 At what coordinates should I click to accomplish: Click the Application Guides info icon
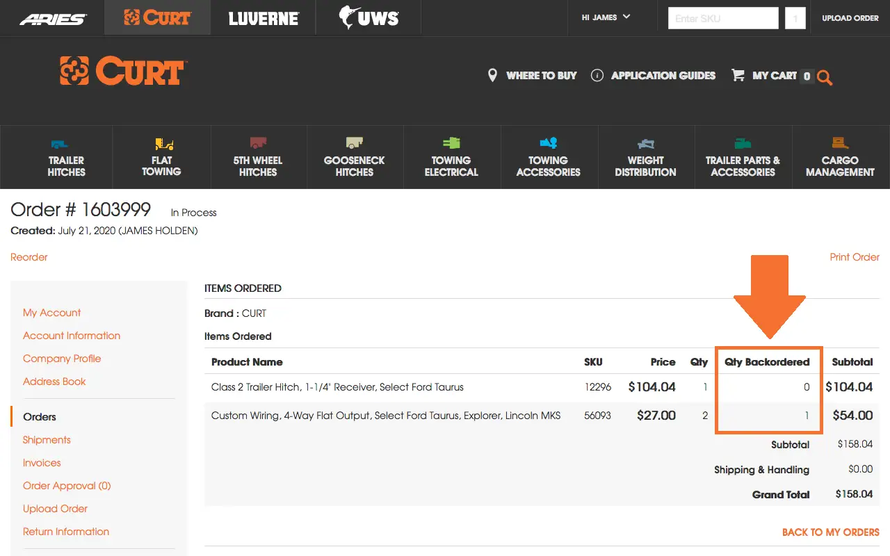tap(597, 75)
